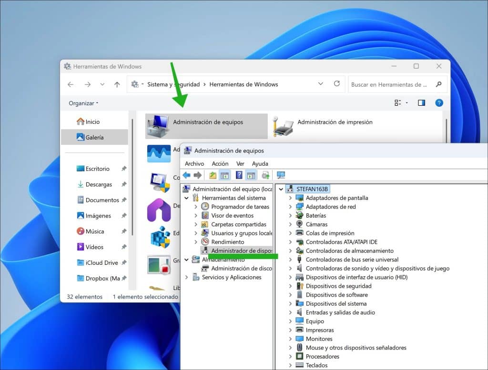Open Escritorio in Explorer sidebar
Viewport: 488px width, 370px height.
[93, 169]
